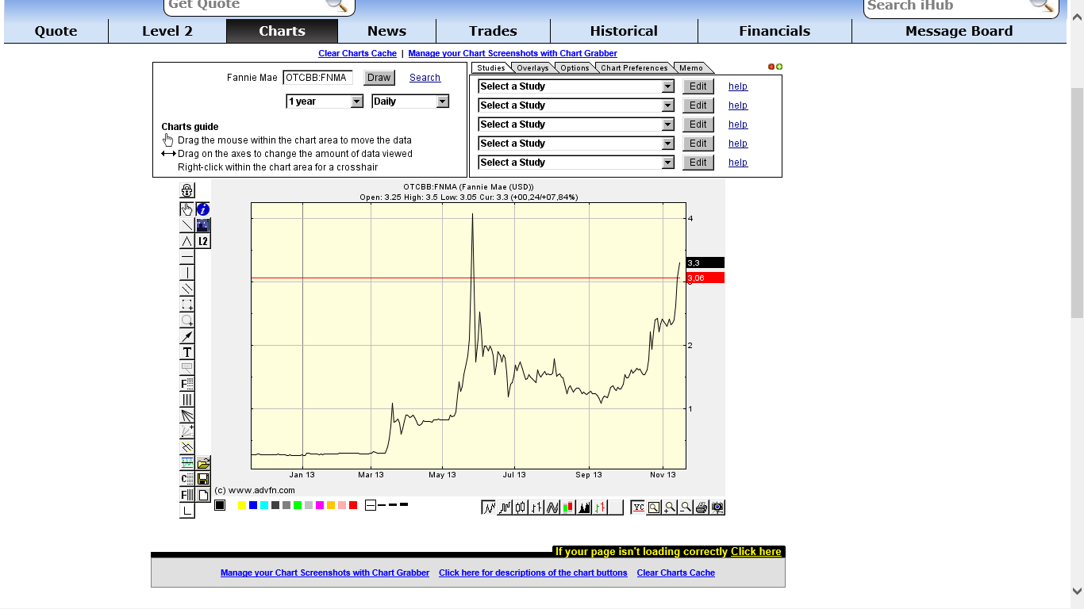Open the Daily interval dropdown

[409, 101]
